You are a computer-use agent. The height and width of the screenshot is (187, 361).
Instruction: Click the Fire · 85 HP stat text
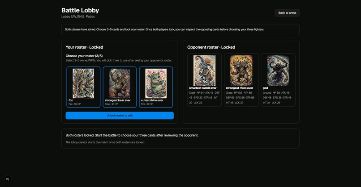click(x=75, y=104)
